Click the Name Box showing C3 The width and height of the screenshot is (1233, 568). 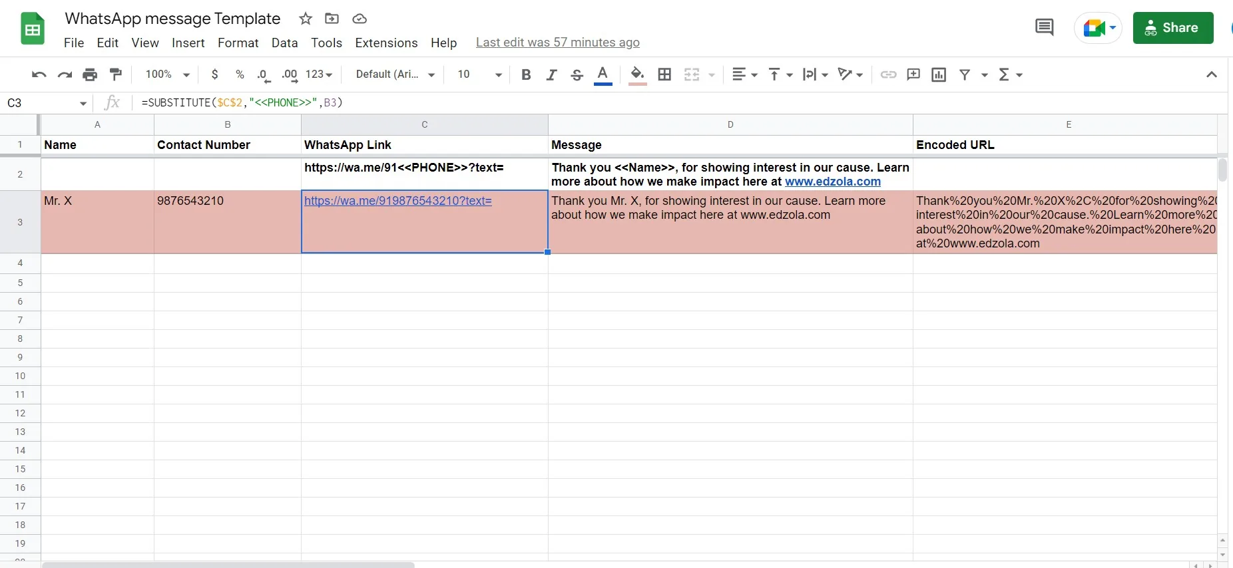[47, 103]
